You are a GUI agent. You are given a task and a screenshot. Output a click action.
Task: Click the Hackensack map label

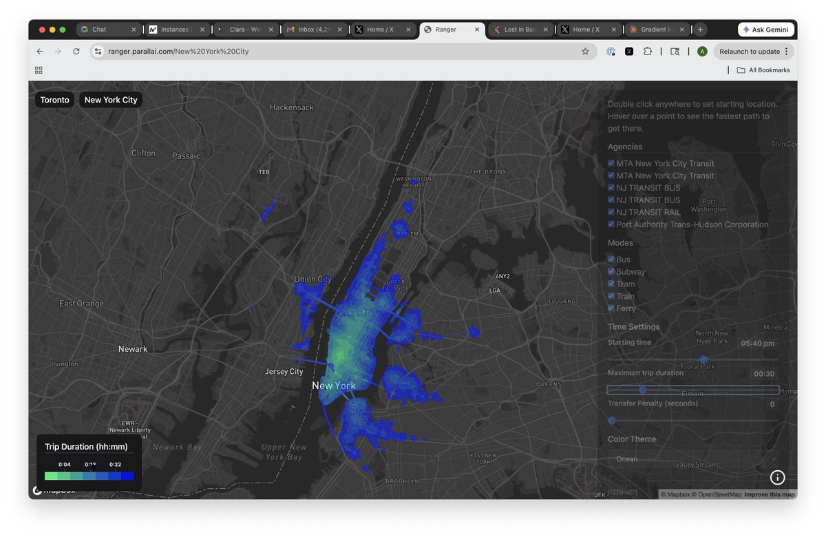[x=292, y=107]
